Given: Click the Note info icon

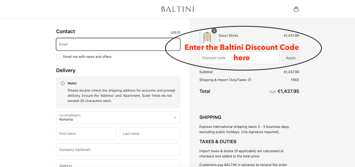Looking at the screenshot, I should [x=63, y=83].
